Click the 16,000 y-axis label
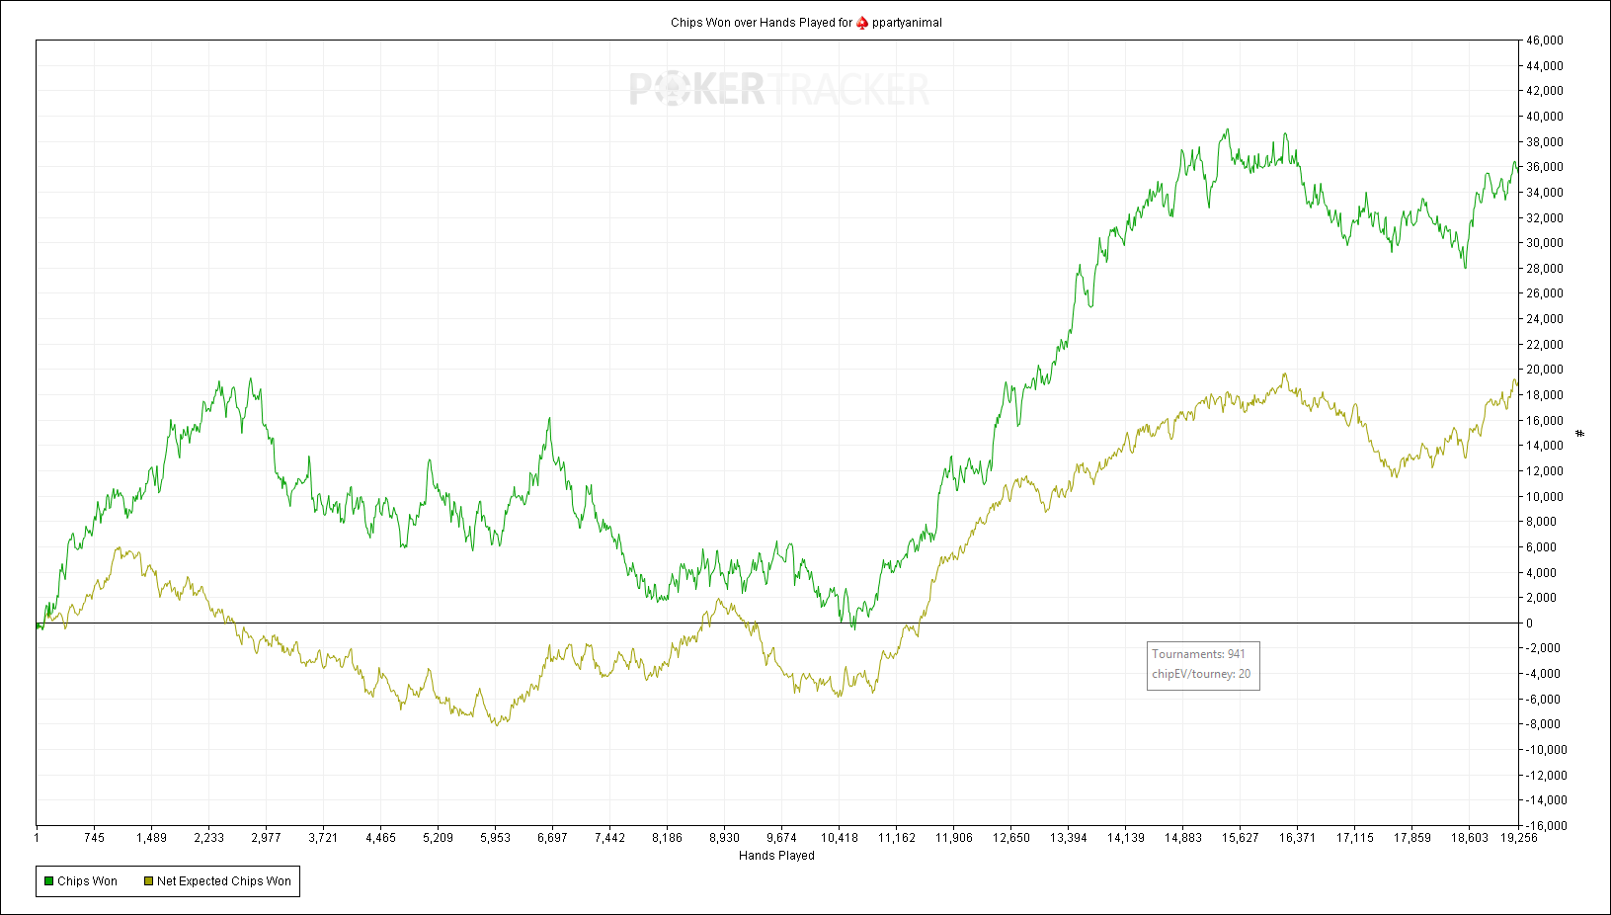This screenshot has width=1611, height=915. click(x=1545, y=421)
